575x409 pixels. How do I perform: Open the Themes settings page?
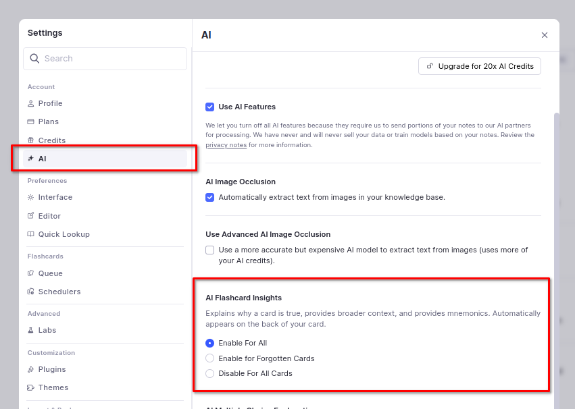coord(53,387)
